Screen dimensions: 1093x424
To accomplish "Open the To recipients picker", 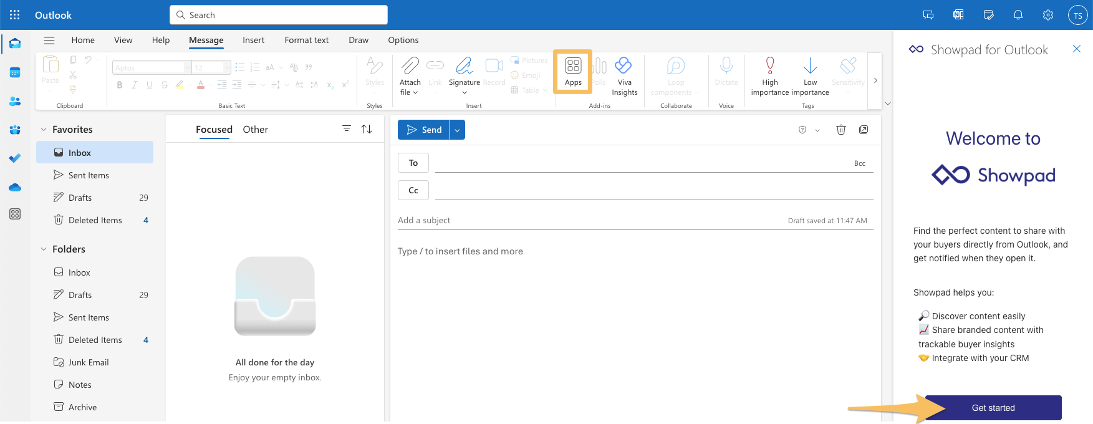I will [413, 163].
